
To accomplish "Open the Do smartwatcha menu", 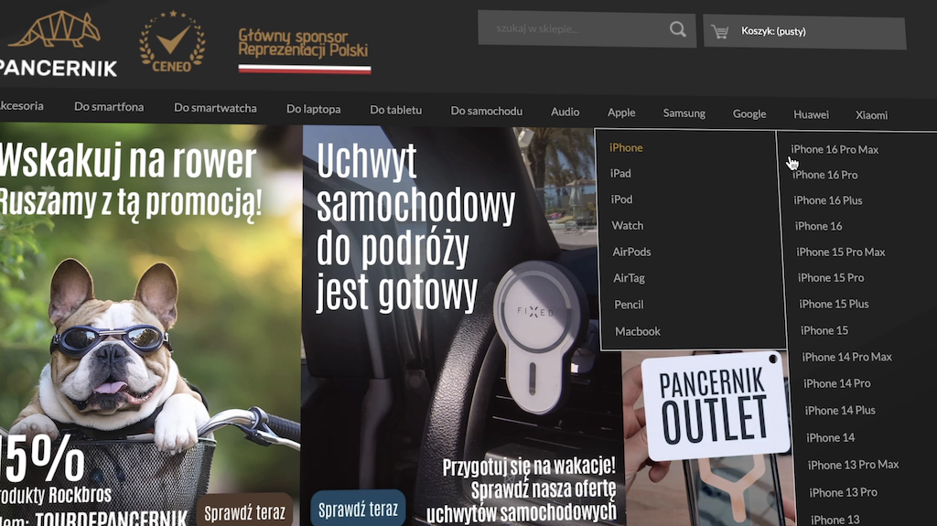I will 215,108.
